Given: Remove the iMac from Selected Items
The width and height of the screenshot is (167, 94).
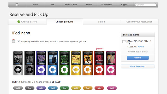Looking at the screenshot, I should click(x=141, y=47).
